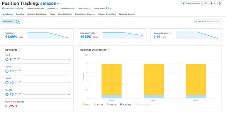Click the Top 3 trend line
226x115 pixels.
[46, 59]
